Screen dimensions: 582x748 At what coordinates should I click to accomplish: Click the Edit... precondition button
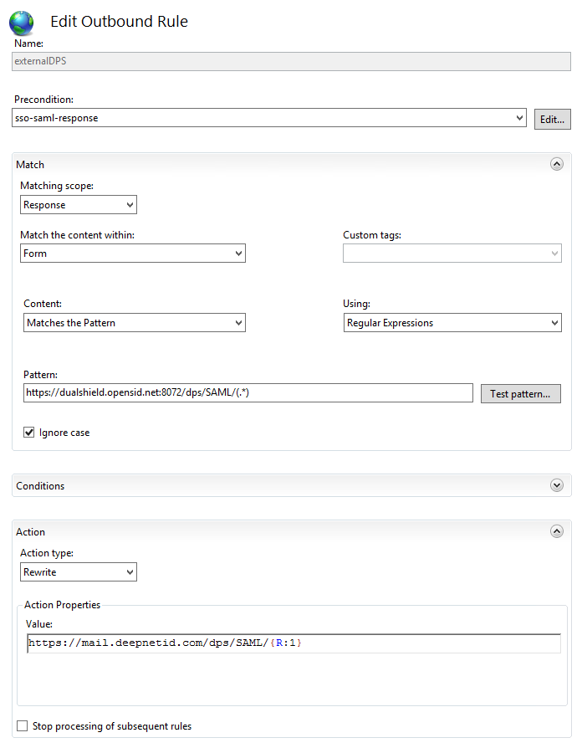(x=553, y=119)
